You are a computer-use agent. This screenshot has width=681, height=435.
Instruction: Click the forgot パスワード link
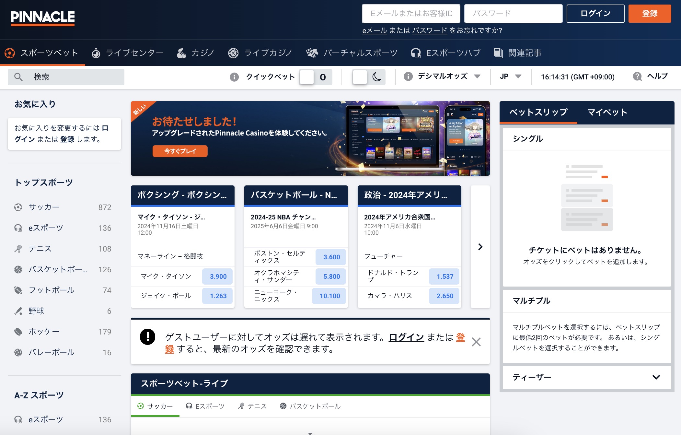coord(430,30)
